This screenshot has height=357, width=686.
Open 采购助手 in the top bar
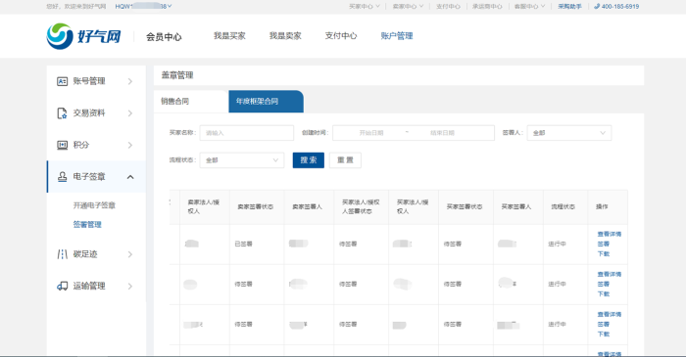pos(569,7)
